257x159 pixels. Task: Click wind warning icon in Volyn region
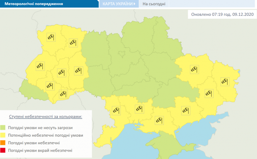click(50, 37)
